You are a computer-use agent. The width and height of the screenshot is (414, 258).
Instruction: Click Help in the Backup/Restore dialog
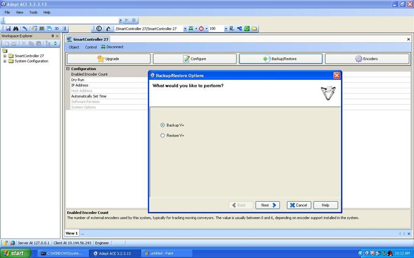[x=326, y=205]
